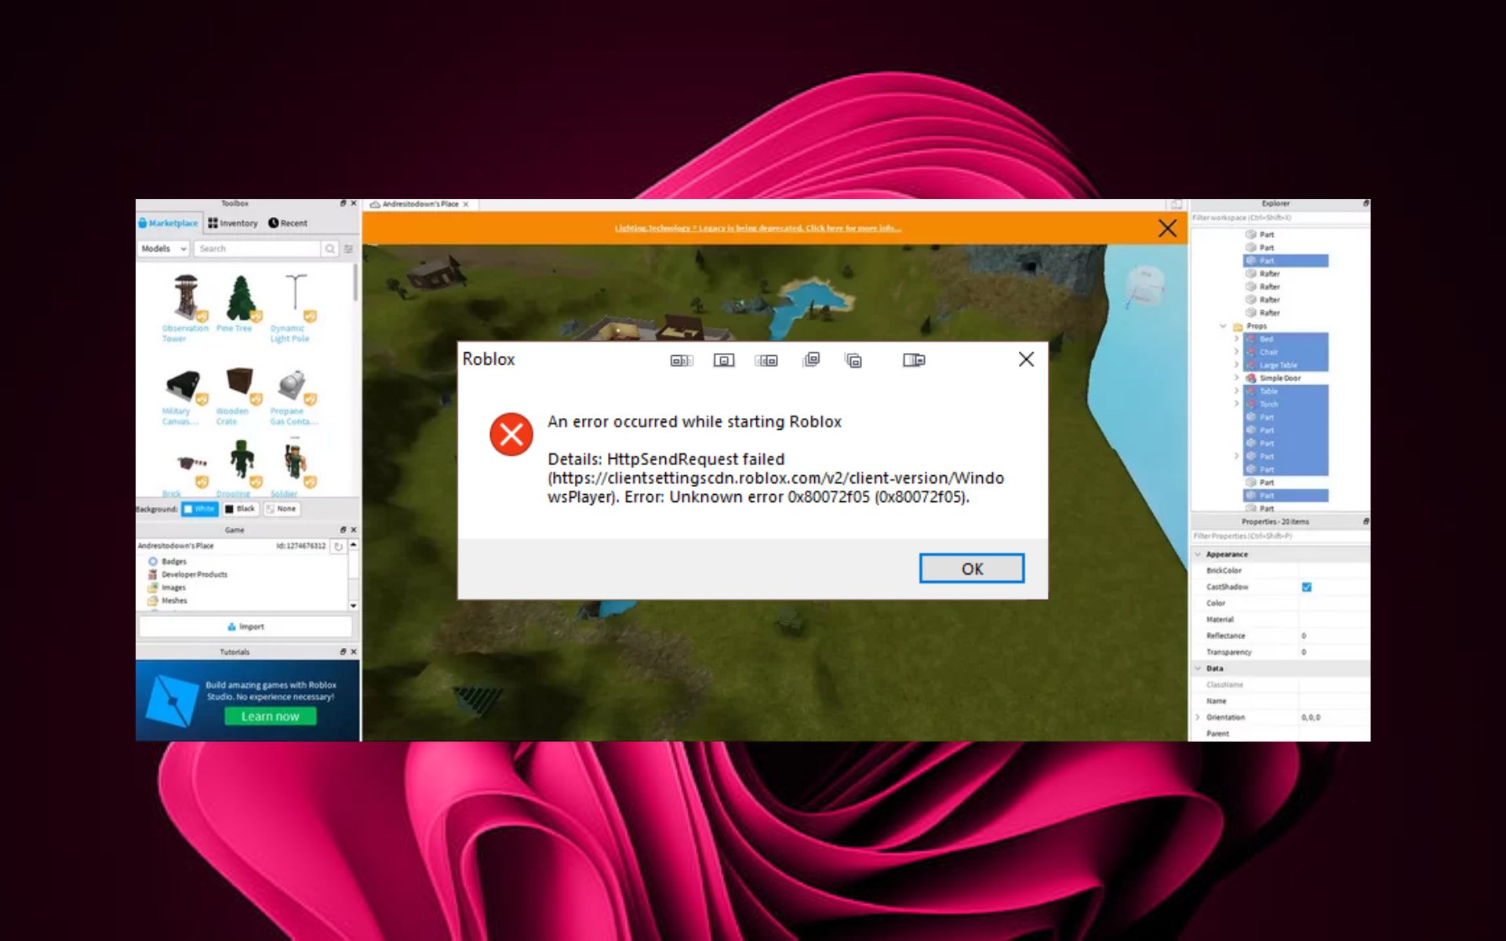Click the Toolbox search field
The width and height of the screenshot is (1506, 941).
[x=258, y=249]
